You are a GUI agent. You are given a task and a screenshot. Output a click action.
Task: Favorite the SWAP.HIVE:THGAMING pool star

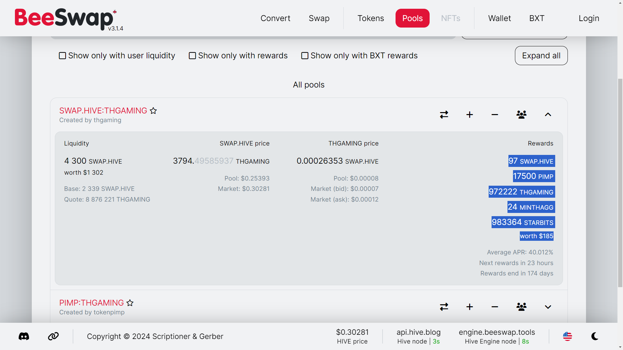pyautogui.click(x=153, y=111)
